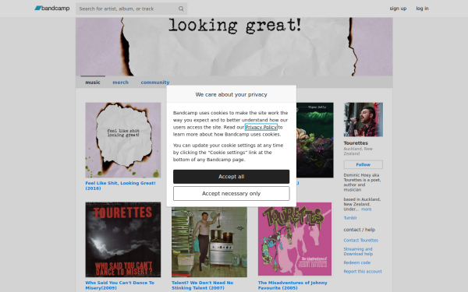Click the We care about your privacy heading

coord(232,94)
